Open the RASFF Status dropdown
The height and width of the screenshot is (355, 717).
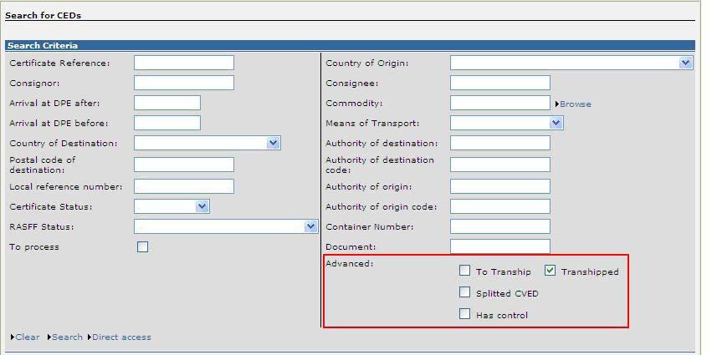point(226,226)
